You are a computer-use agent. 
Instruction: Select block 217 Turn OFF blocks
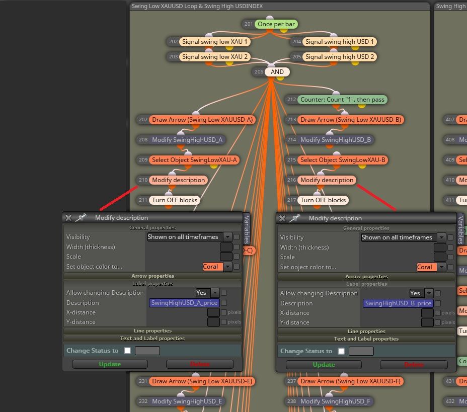click(x=323, y=200)
